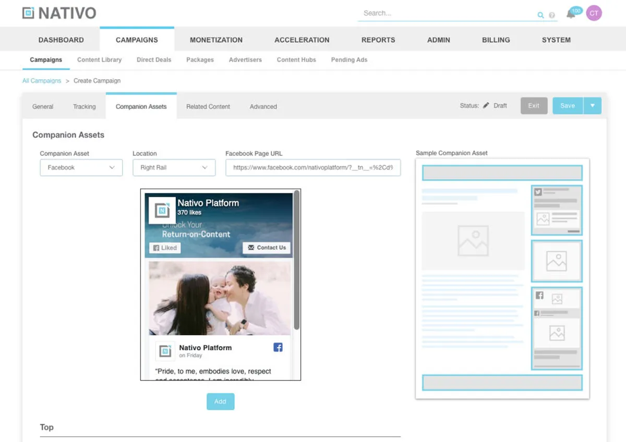
Task: Click the Create Campaign breadcrumb text
Action: point(97,81)
